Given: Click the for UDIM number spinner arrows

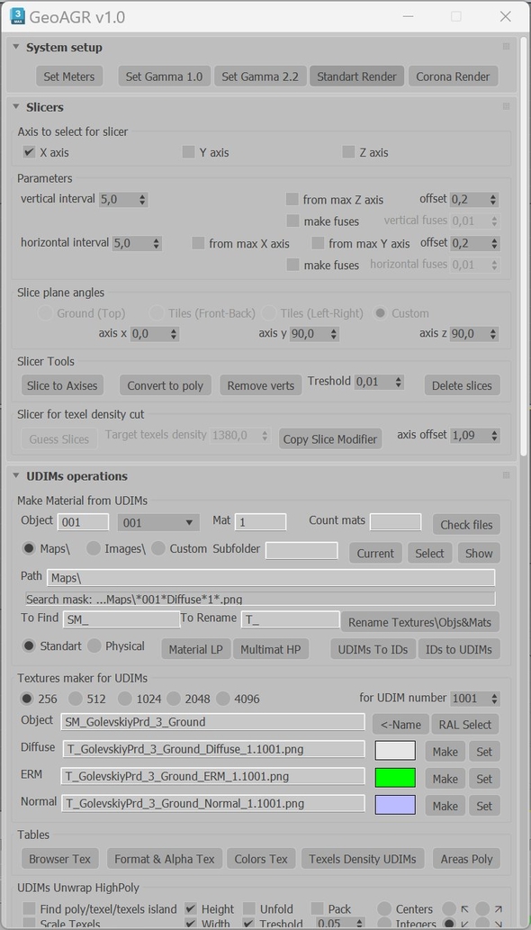Looking at the screenshot, I should point(495,699).
